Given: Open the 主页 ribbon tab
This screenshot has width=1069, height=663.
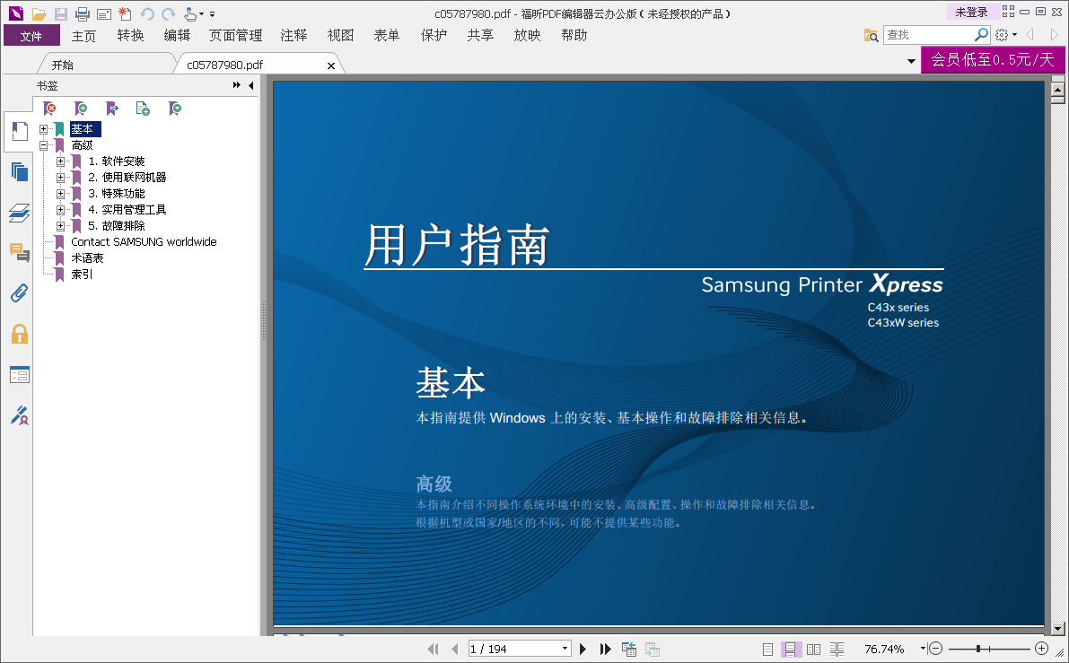Looking at the screenshot, I should click(83, 35).
